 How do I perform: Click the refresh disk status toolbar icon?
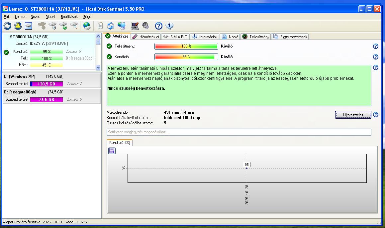pyautogui.click(x=7, y=26)
